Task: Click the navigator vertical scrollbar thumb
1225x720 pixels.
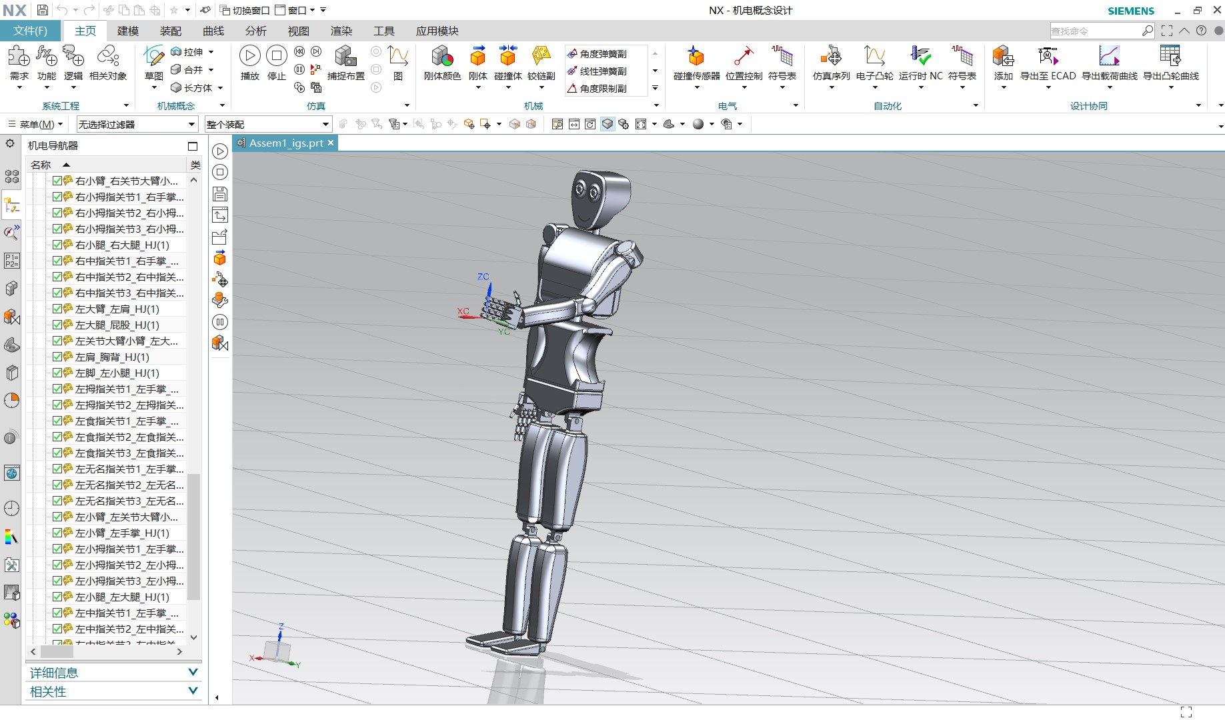Action: tap(194, 537)
